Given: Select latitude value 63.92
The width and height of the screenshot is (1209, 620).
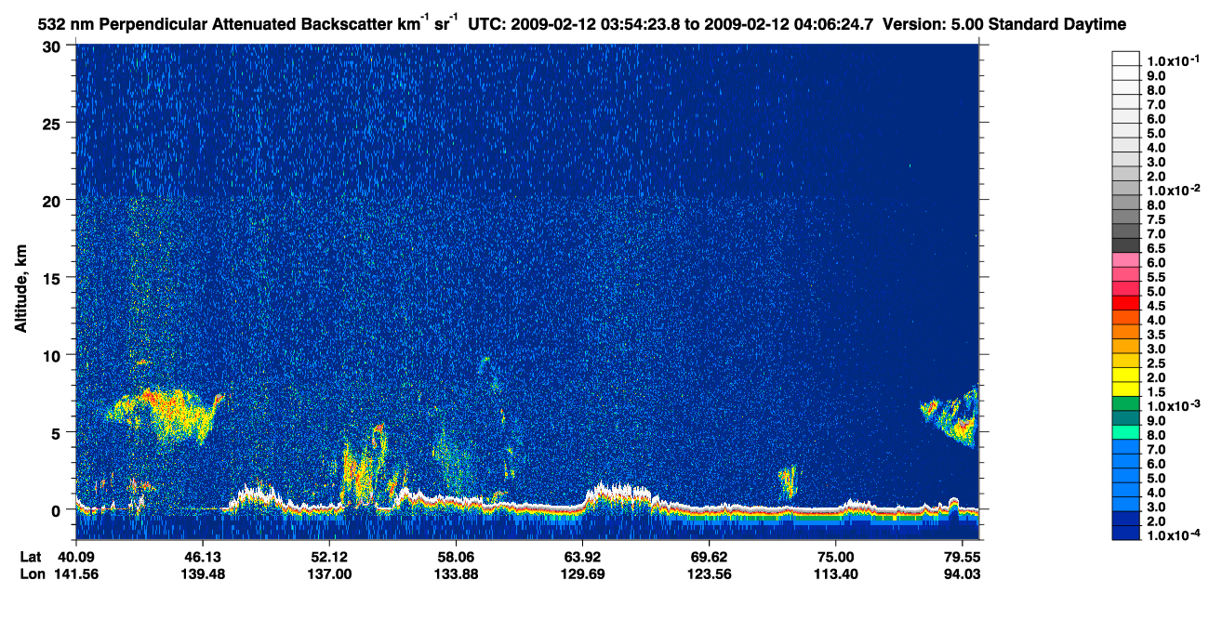Looking at the screenshot, I should [x=582, y=556].
